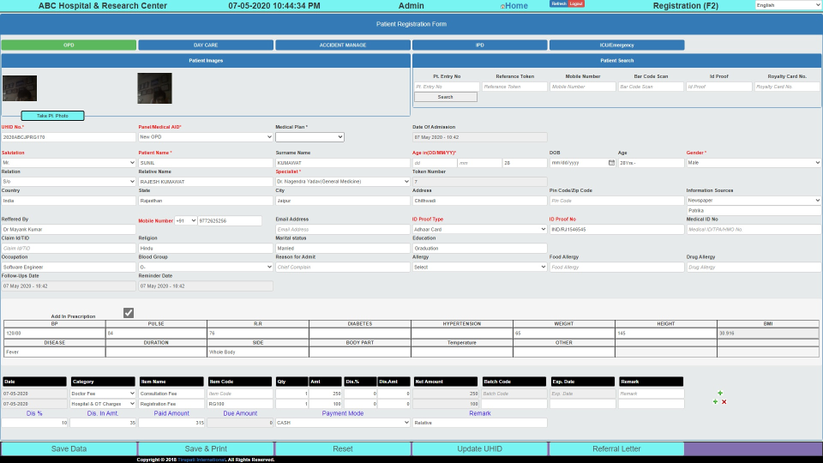Image resolution: width=823 pixels, height=463 pixels.
Task: Expand the Relation dropdown showing S/o
Action: [69, 182]
